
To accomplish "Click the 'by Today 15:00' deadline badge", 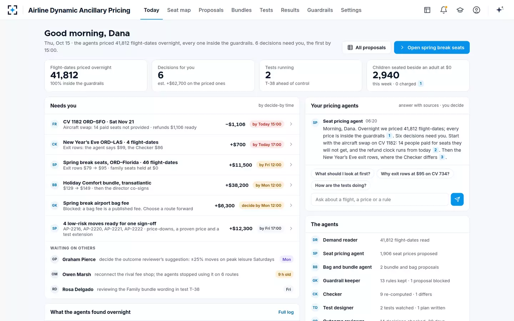I will 267,124.
